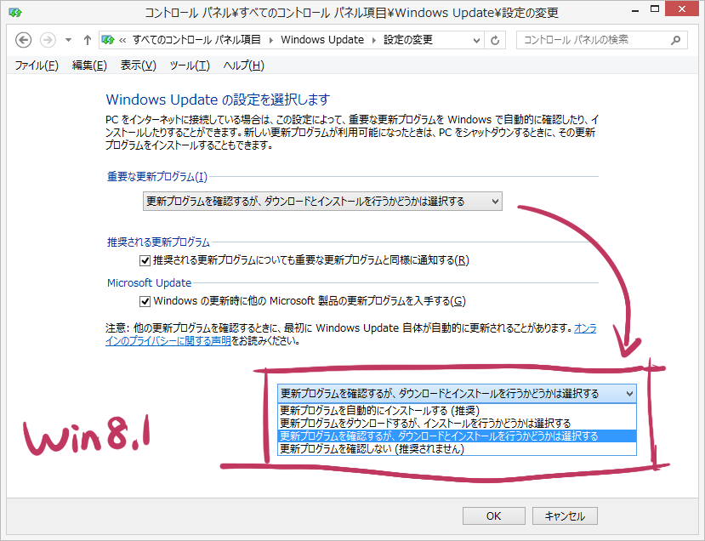Minimize the window

click(x=635, y=10)
